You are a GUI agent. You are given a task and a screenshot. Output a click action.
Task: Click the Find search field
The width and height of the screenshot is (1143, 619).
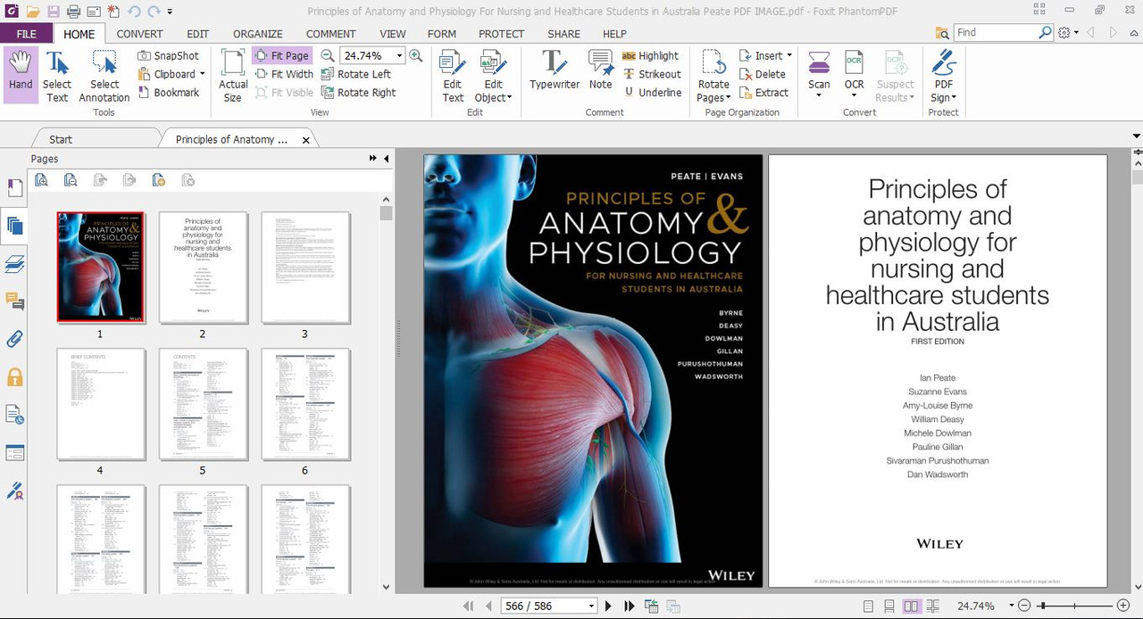point(995,32)
